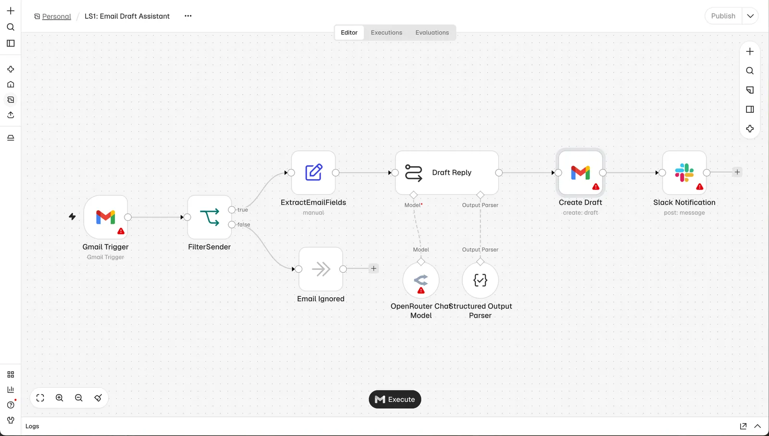Click the Publish button
This screenshot has height=436, width=769.
(723, 16)
